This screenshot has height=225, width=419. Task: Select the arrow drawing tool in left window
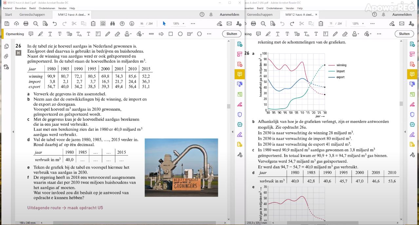[161, 34]
